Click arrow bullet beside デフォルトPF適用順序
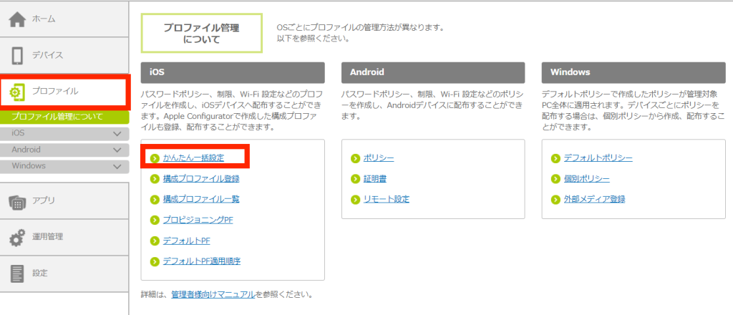 (155, 261)
